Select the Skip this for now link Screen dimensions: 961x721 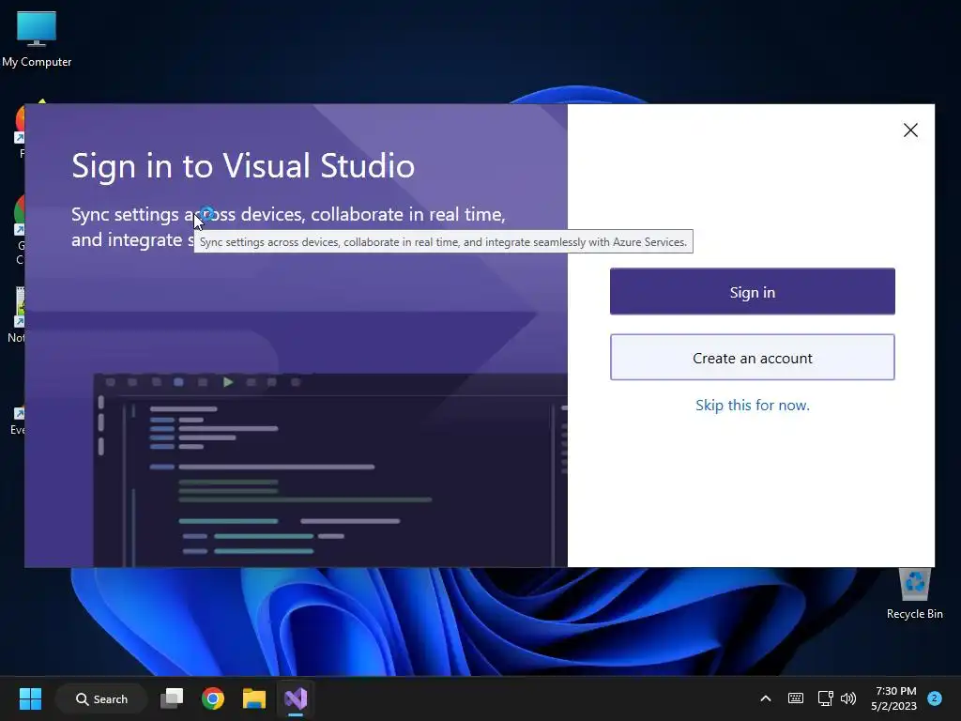coord(752,406)
